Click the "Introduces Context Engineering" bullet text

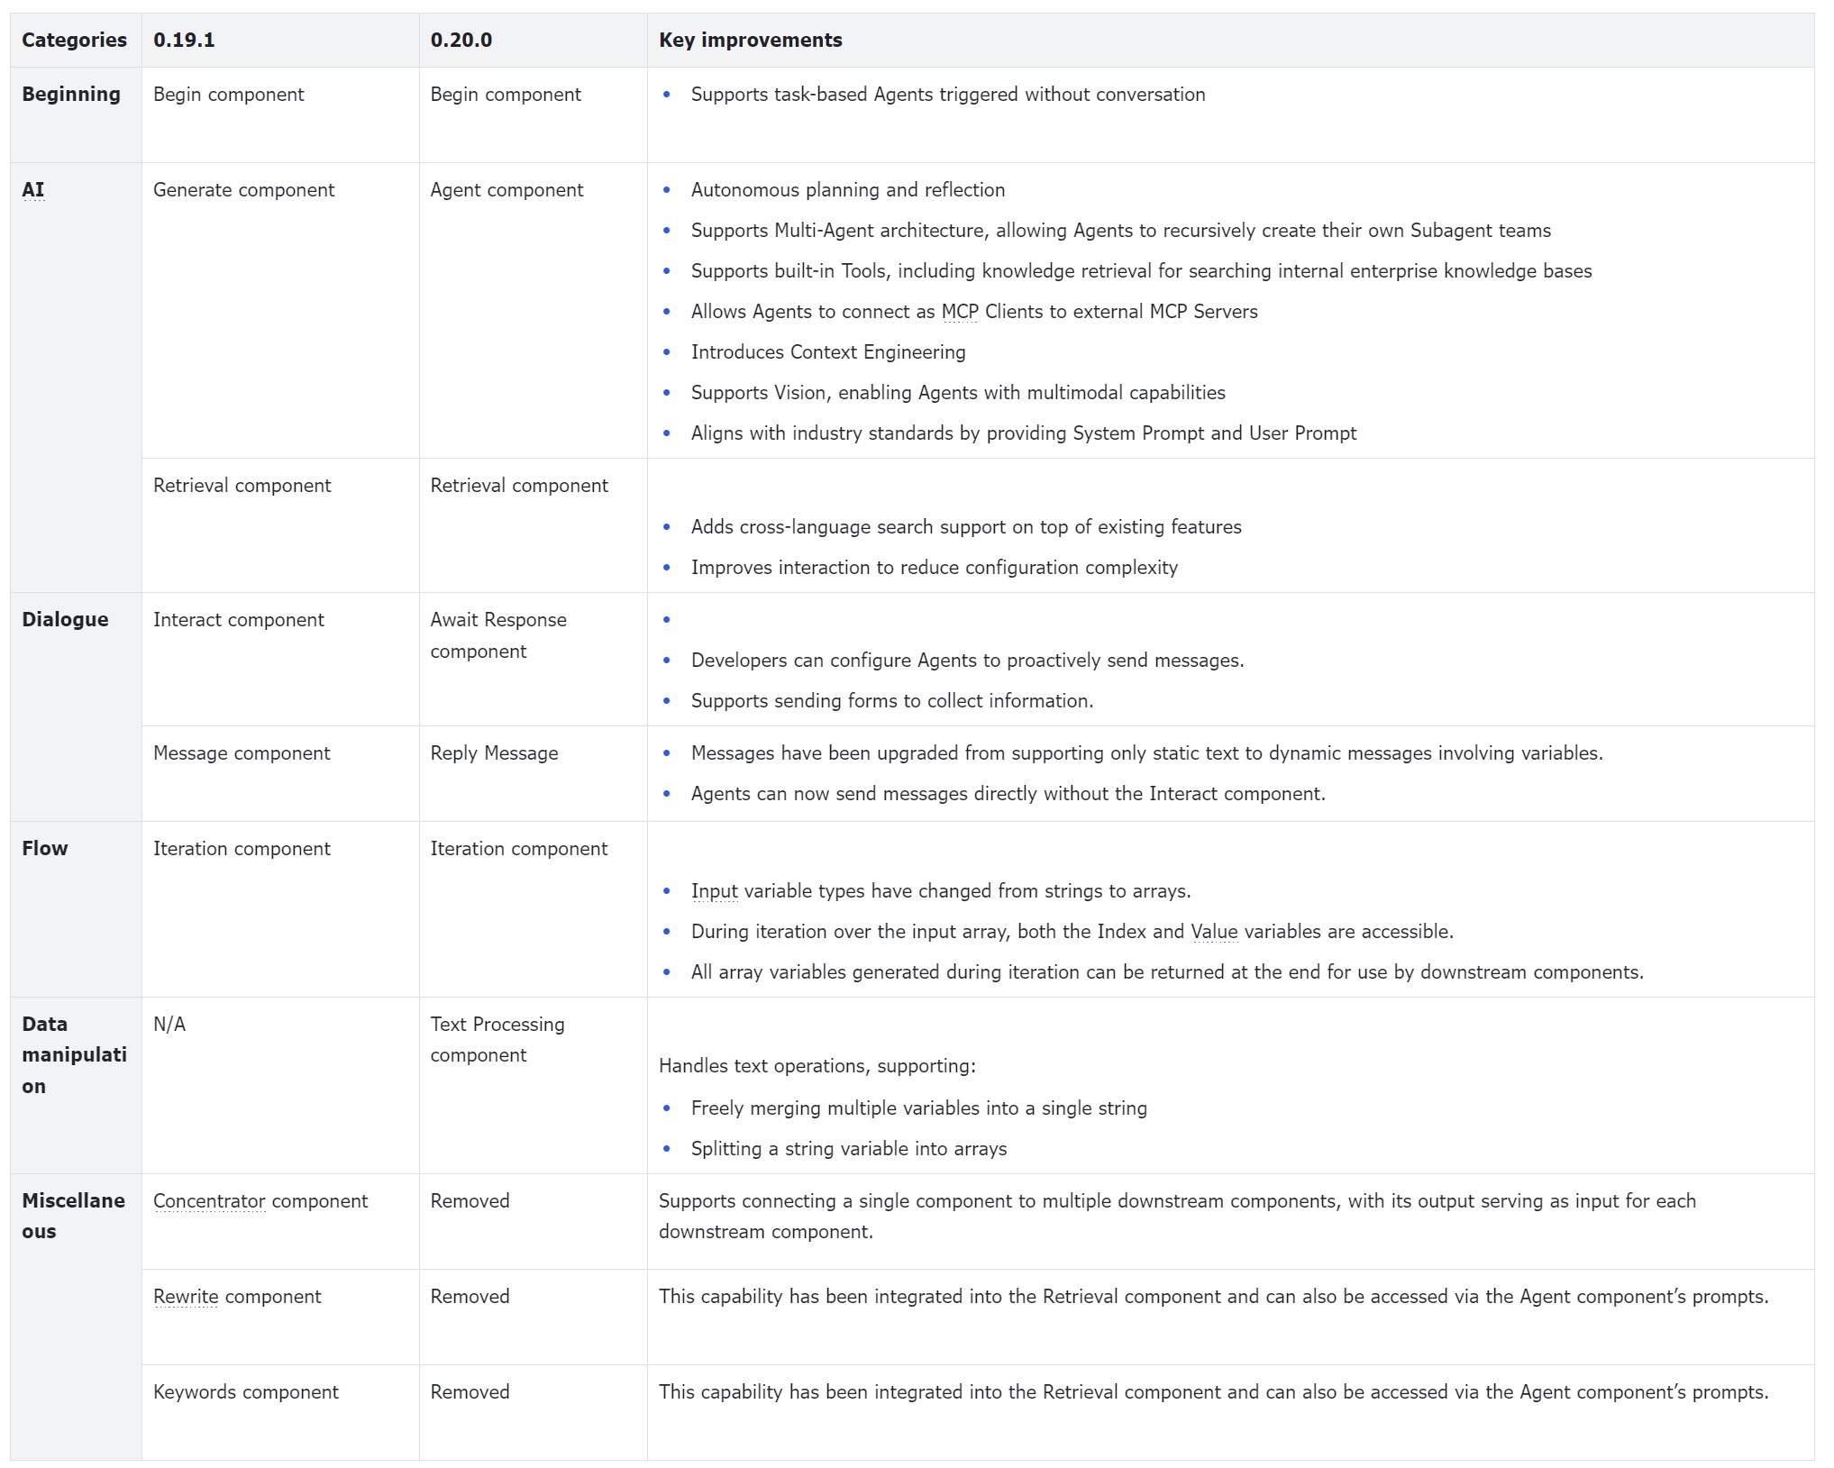tap(827, 352)
